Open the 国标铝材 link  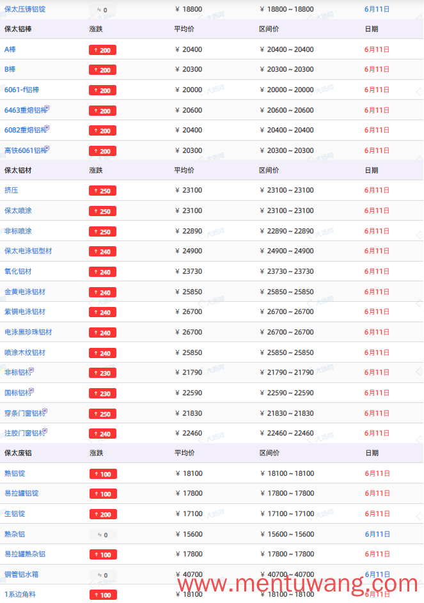tap(17, 393)
